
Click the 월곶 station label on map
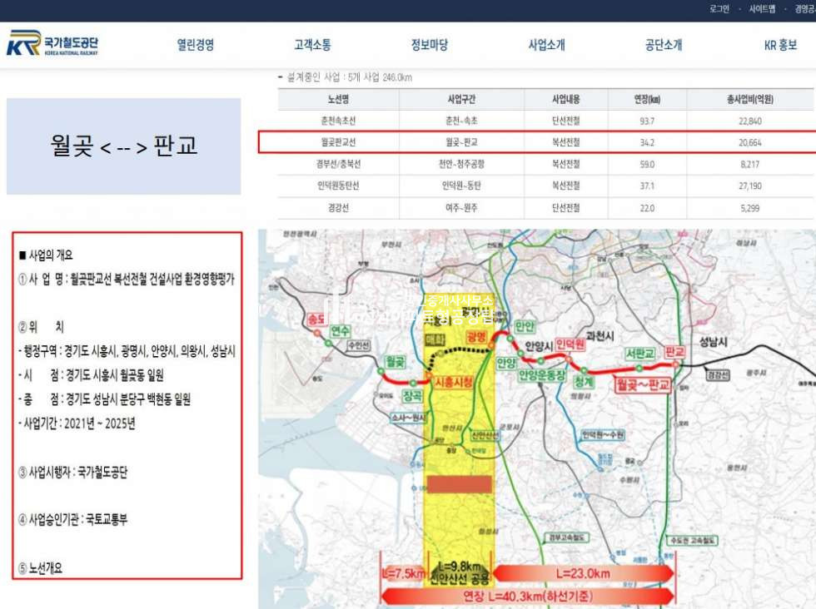[396, 362]
